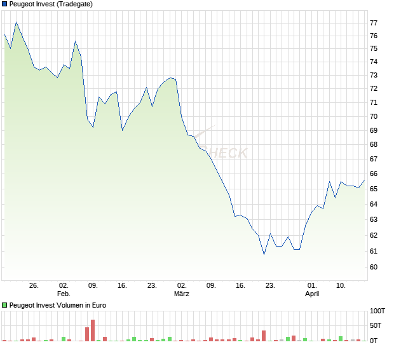Screen dimensions: 394x347
Task: Click the 62 price axis label
Action: (374, 235)
